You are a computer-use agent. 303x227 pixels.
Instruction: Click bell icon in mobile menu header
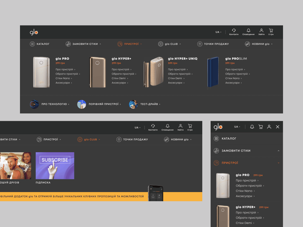(252, 127)
